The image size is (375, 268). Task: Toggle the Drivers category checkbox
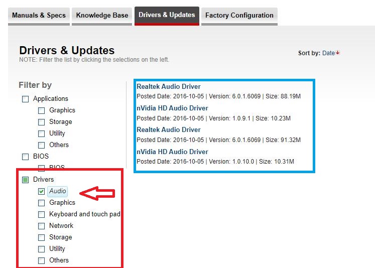25,180
